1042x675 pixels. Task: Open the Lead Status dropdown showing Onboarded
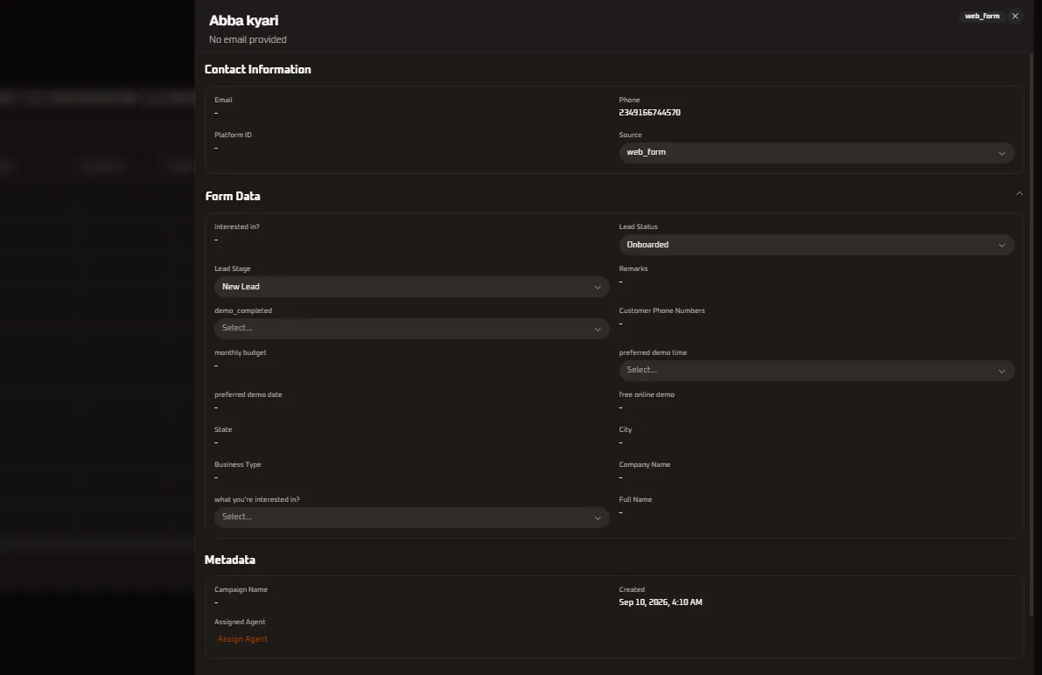[x=816, y=245]
